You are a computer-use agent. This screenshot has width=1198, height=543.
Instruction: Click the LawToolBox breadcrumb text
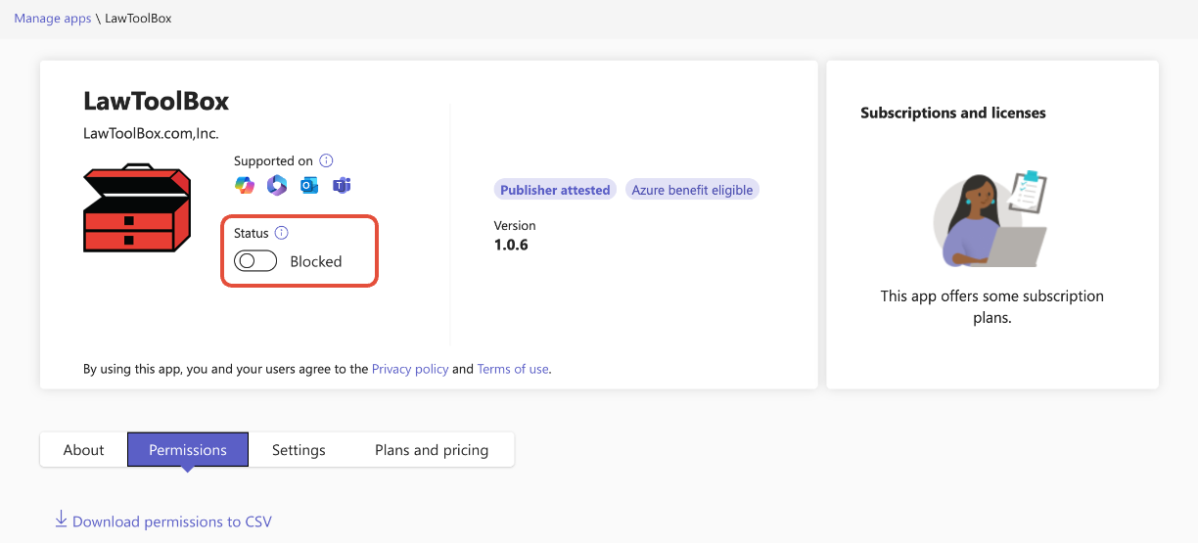(x=138, y=19)
